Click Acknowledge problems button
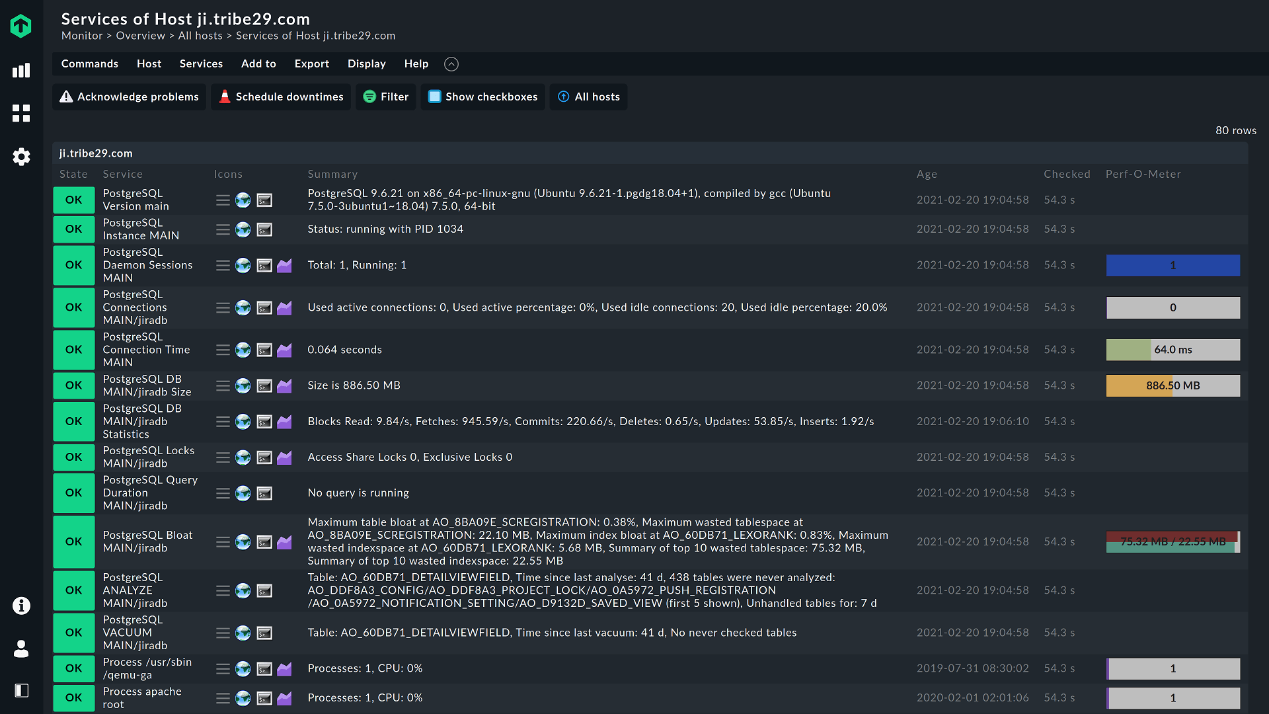This screenshot has height=714, width=1269. tap(130, 97)
